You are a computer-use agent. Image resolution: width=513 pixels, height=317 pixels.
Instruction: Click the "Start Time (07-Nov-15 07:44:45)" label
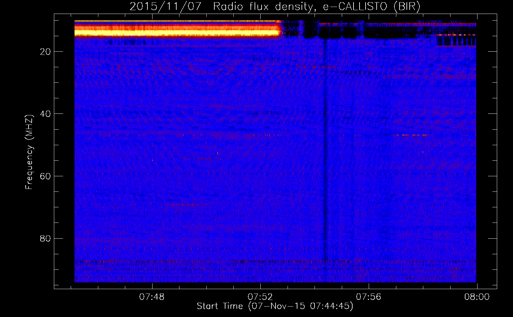tap(275, 306)
